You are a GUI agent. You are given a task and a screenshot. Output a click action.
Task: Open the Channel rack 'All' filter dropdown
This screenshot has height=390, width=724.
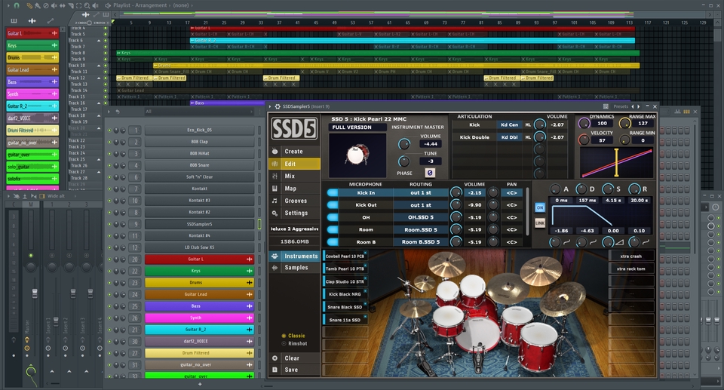pos(198,112)
